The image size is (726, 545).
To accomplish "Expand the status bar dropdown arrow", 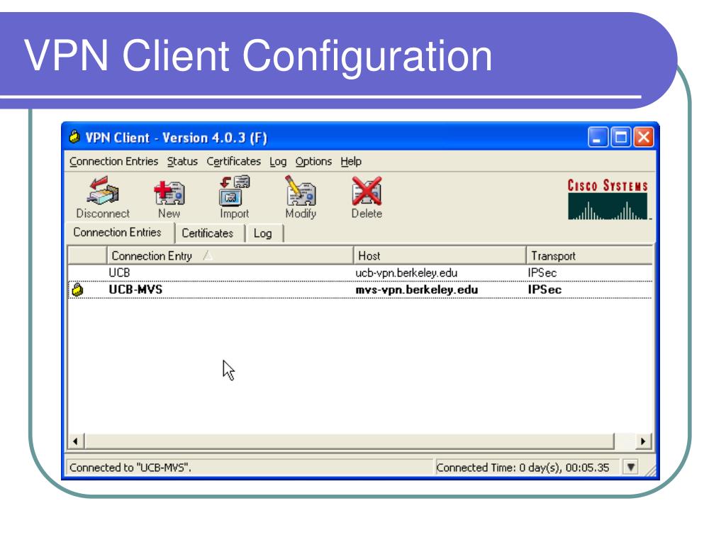I will coord(630,467).
